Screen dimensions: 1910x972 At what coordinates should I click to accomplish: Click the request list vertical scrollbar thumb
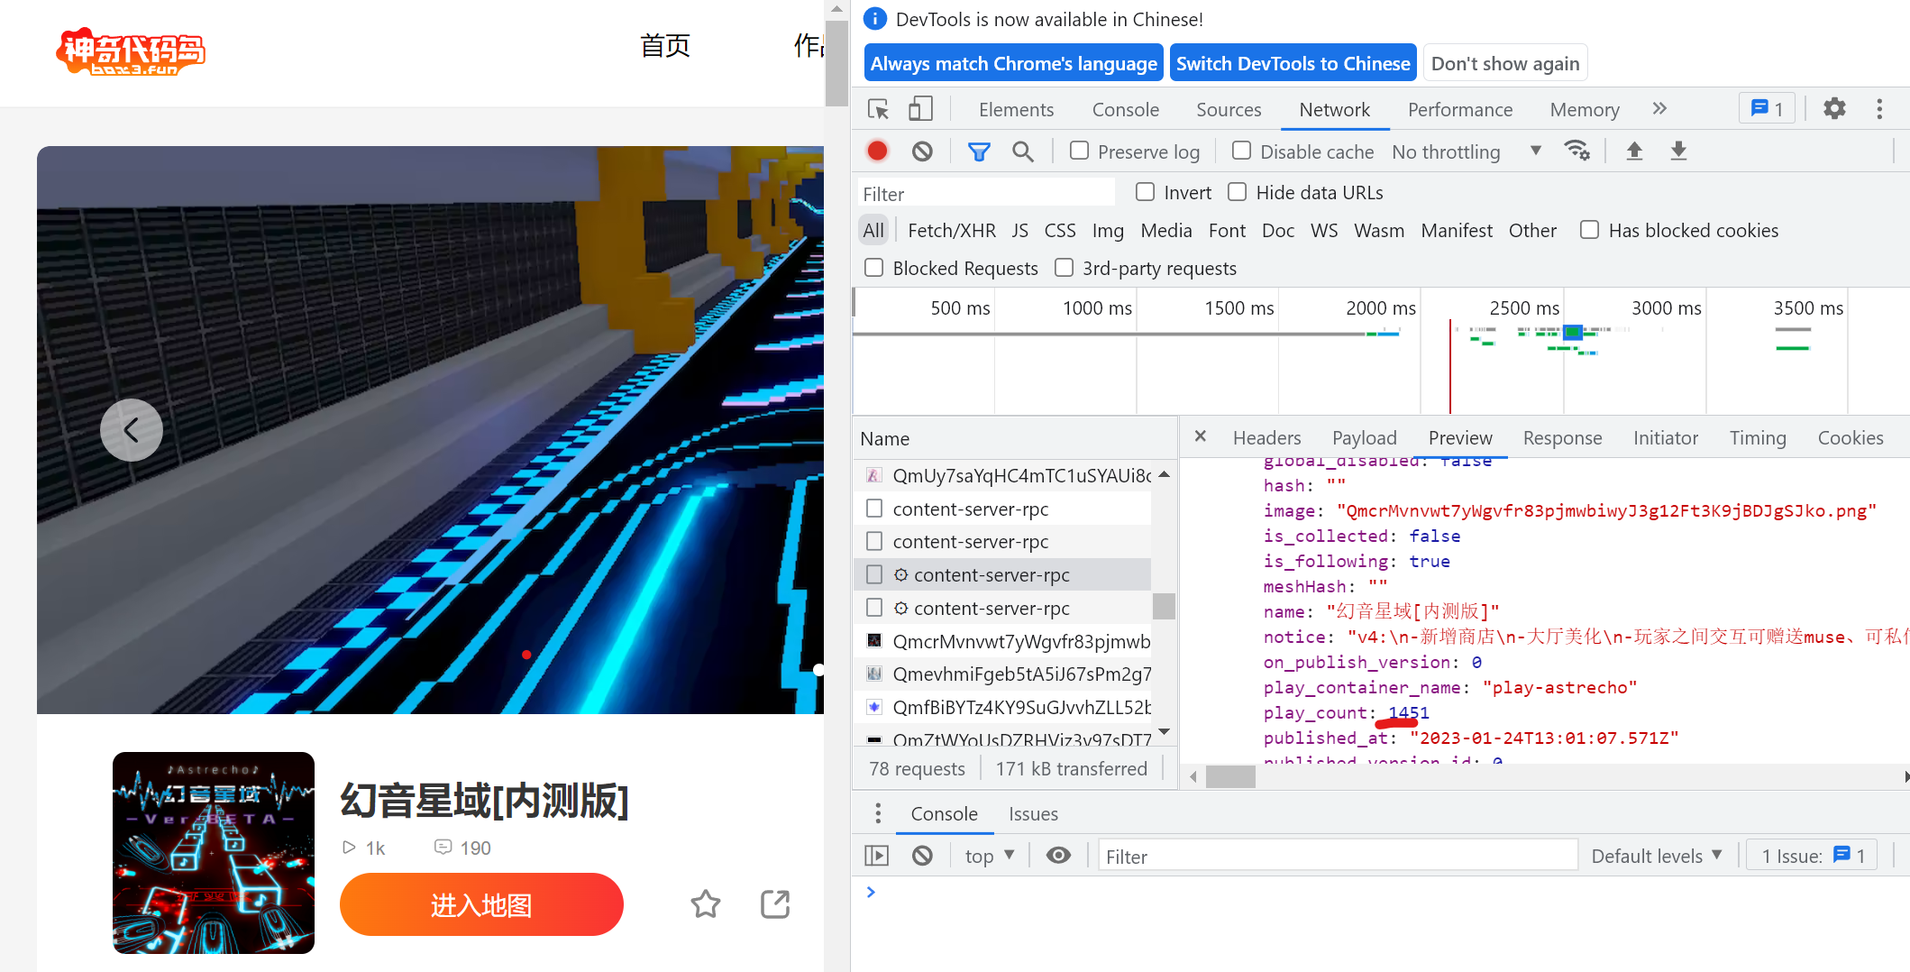pos(1164,605)
